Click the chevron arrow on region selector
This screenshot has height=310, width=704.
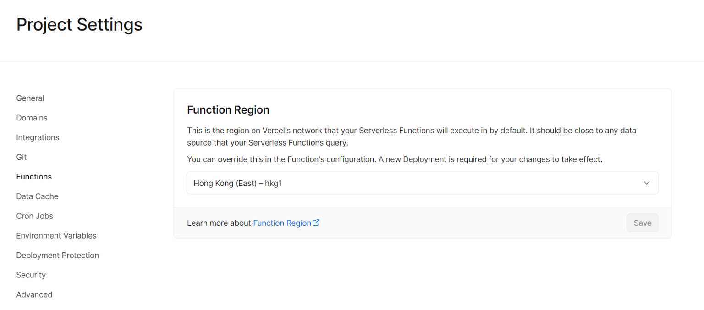tap(647, 183)
